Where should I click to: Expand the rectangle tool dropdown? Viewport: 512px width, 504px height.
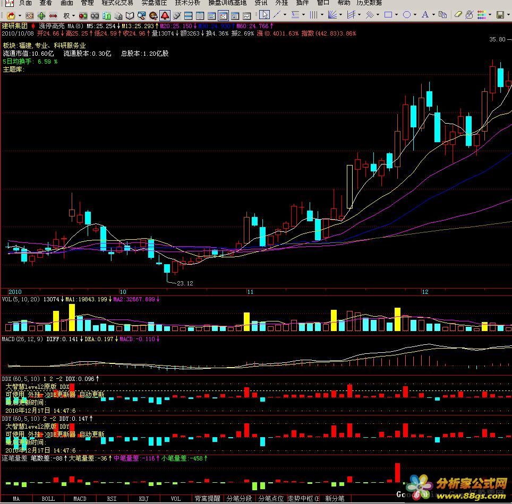396,15
